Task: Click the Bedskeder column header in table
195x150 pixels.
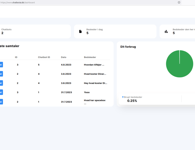Action: (90, 57)
